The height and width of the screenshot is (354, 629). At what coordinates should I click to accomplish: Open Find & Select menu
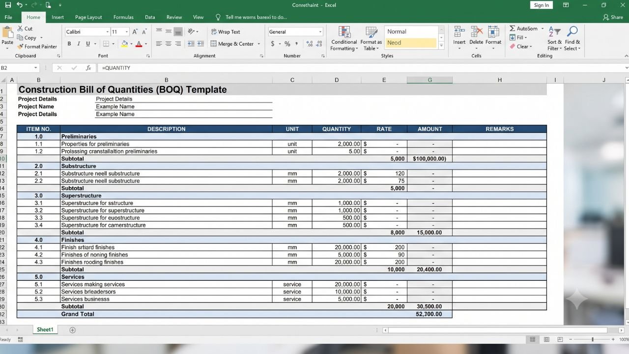(572, 38)
